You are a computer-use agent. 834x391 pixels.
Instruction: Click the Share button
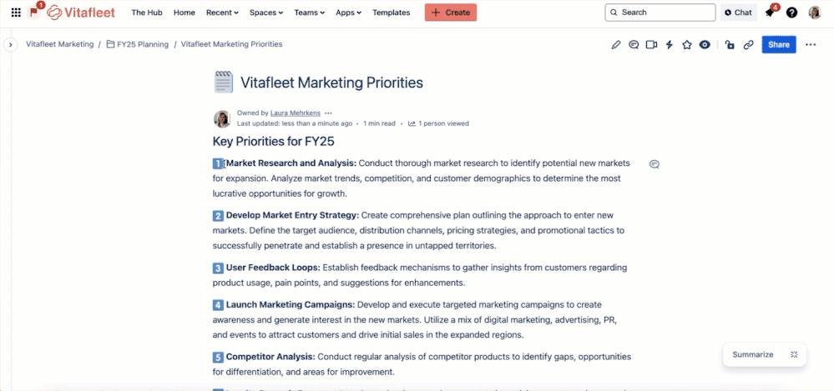pyautogui.click(x=779, y=45)
